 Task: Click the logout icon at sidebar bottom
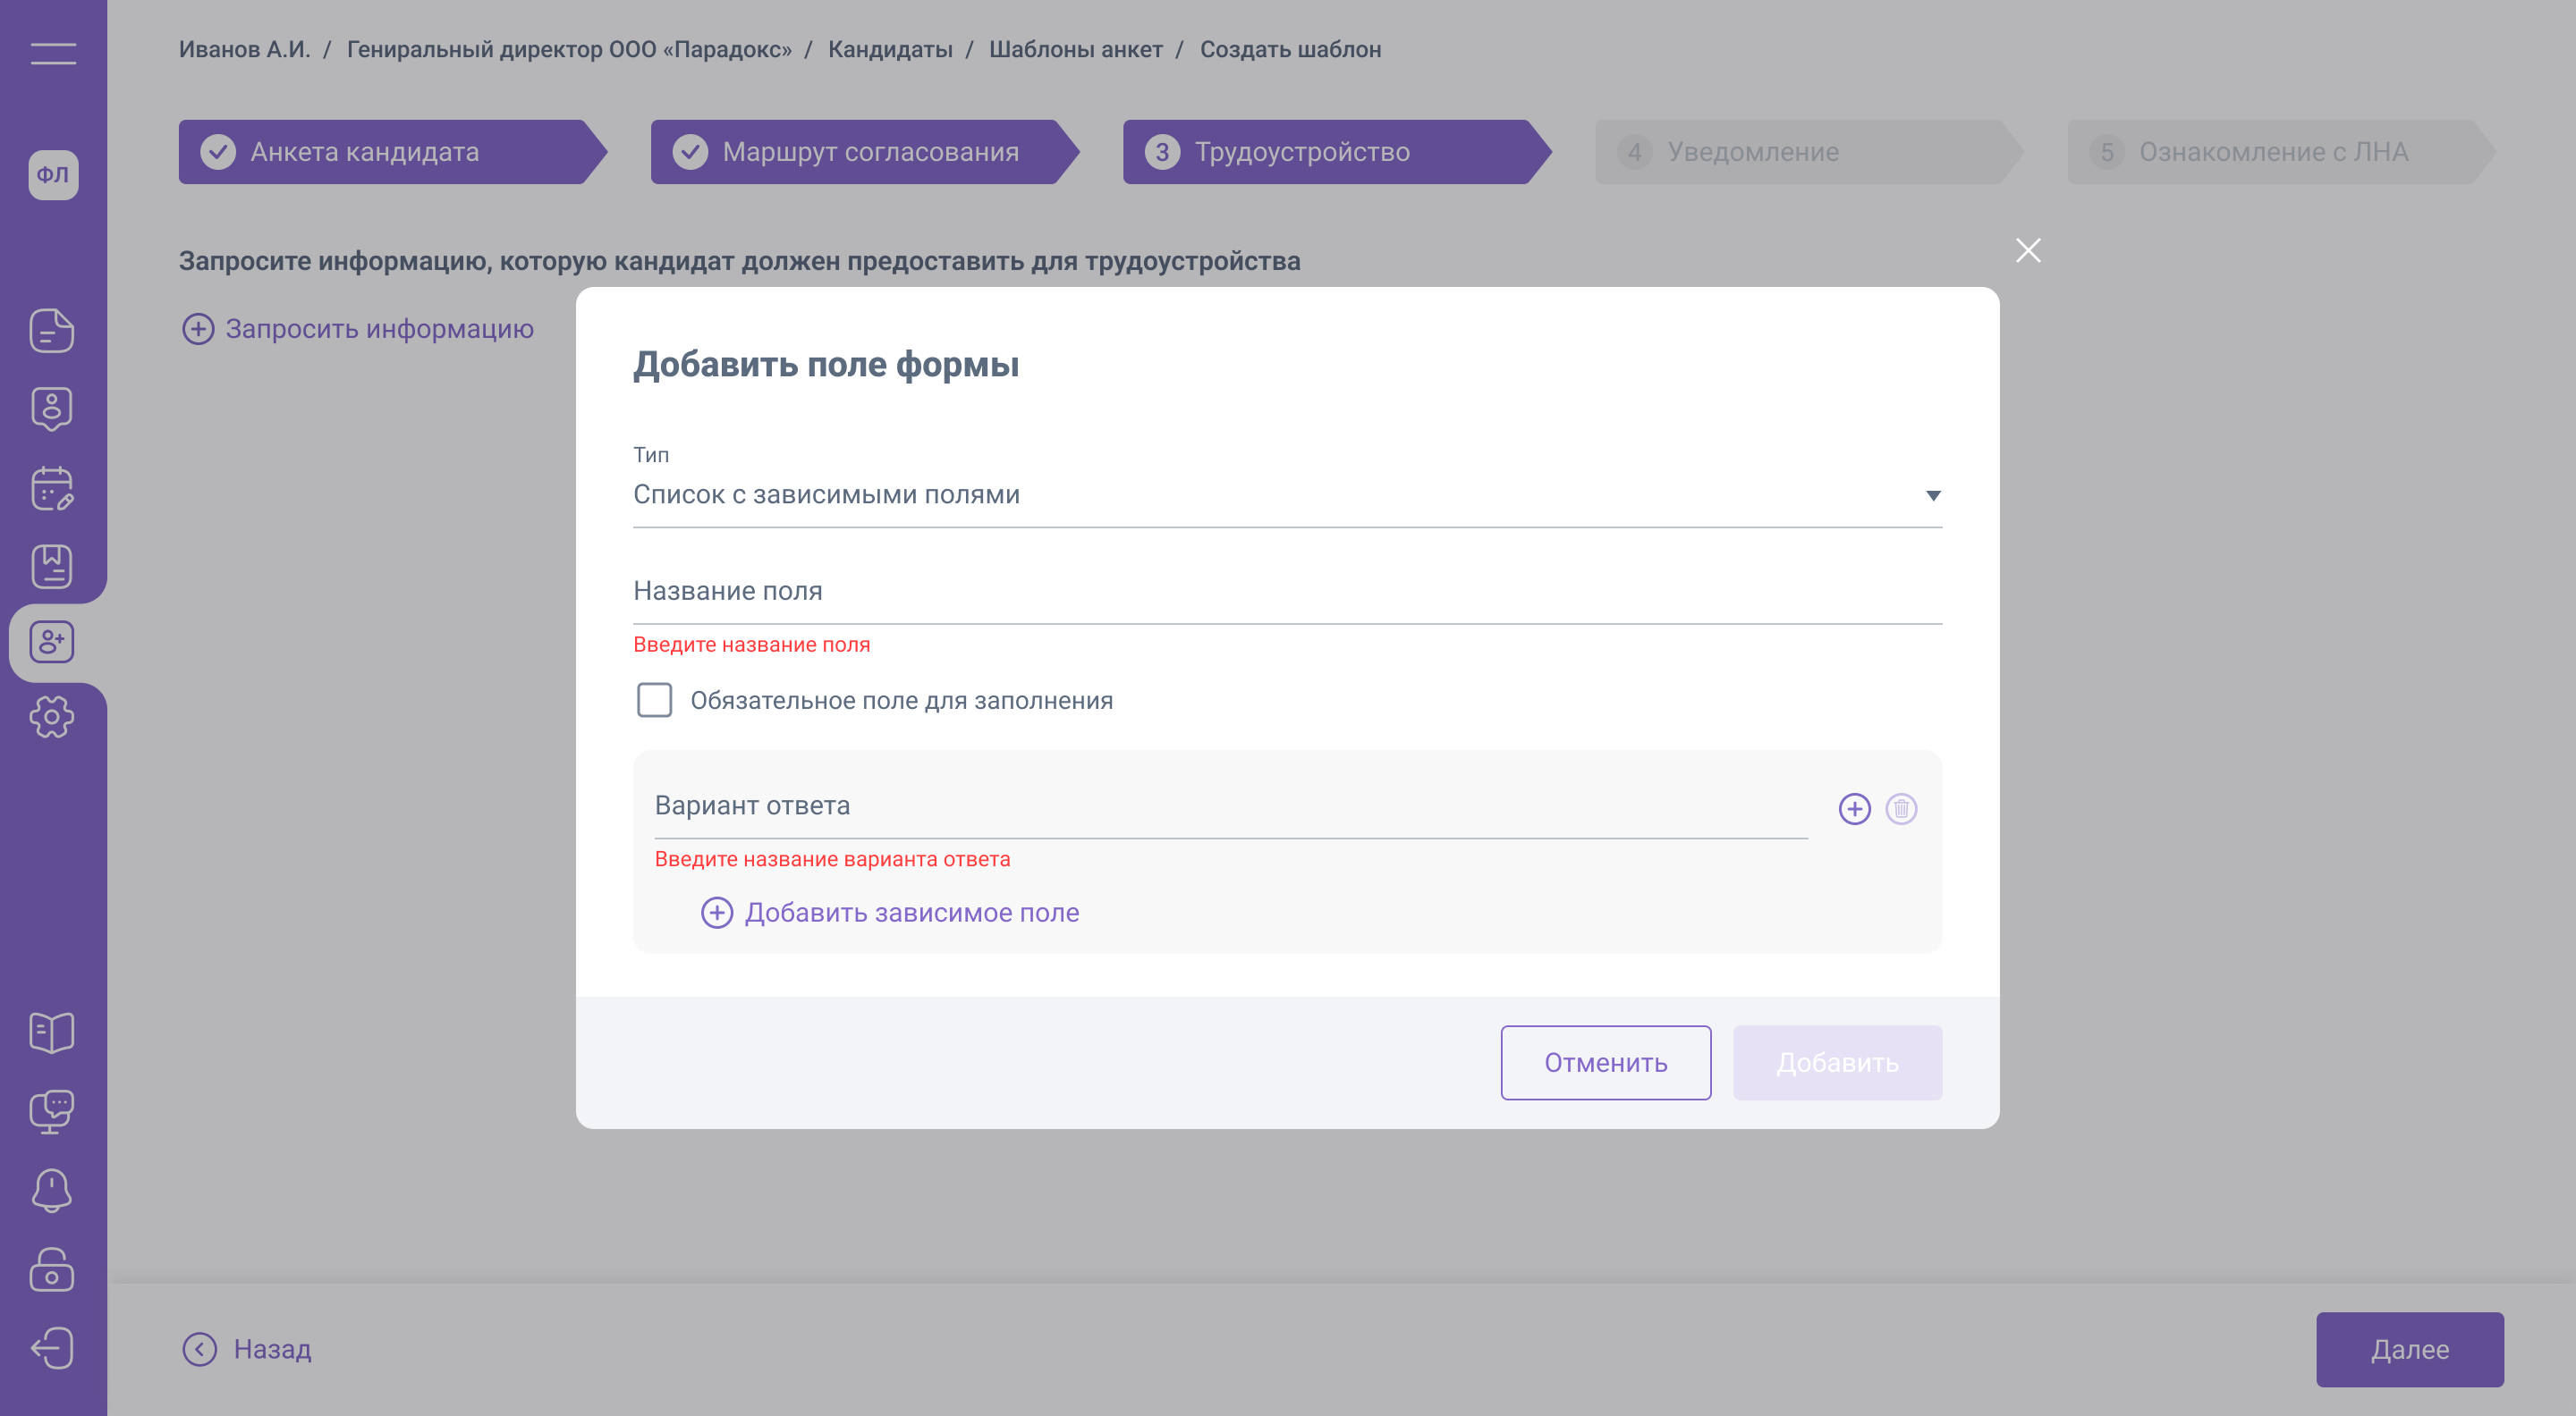coord(52,1348)
